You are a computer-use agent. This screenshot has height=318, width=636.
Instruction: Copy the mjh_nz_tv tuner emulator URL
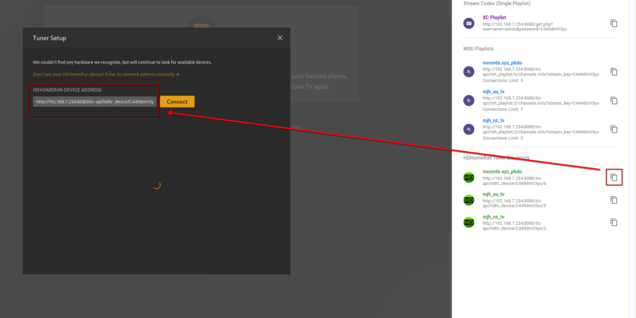click(614, 222)
